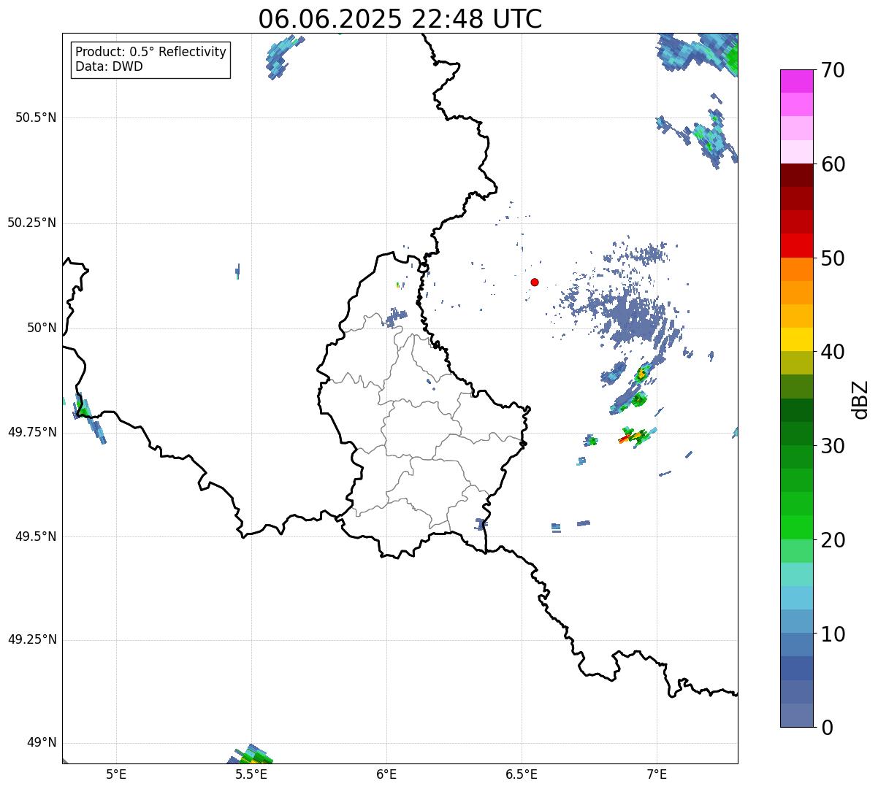878x789 pixels.
Task: Click the colorbar tick label "70"
Action: [833, 71]
